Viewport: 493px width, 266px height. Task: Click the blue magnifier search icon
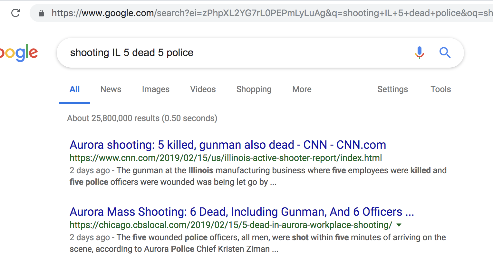tap(445, 52)
